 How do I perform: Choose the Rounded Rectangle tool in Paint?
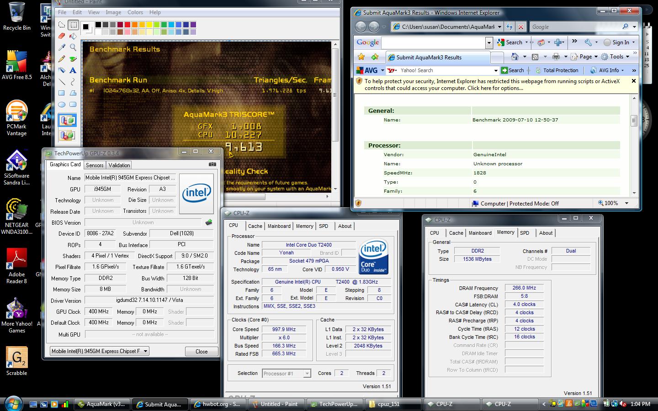click(x=73, y=105)
